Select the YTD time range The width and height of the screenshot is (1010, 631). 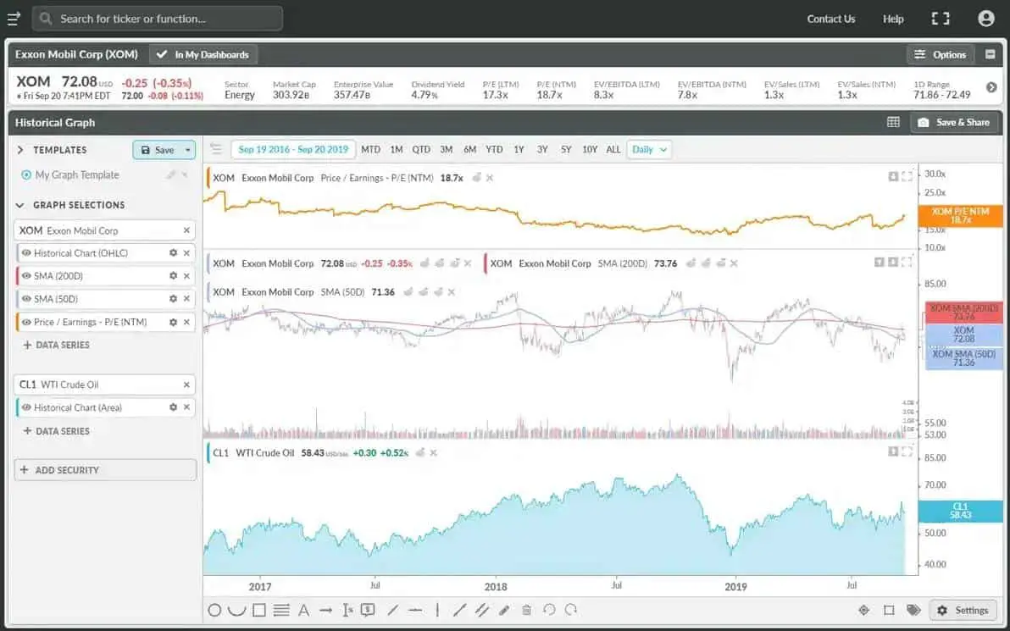(494, 149)
